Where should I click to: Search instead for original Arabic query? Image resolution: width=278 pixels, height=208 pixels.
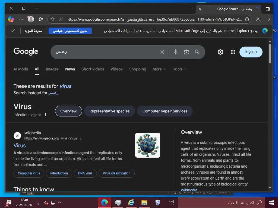[53, 93]
